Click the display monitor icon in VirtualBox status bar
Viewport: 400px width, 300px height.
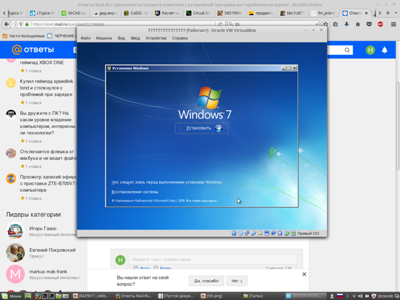tap(267, 233)
